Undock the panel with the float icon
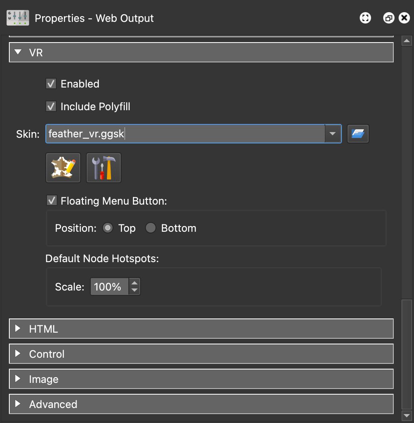 388,18
